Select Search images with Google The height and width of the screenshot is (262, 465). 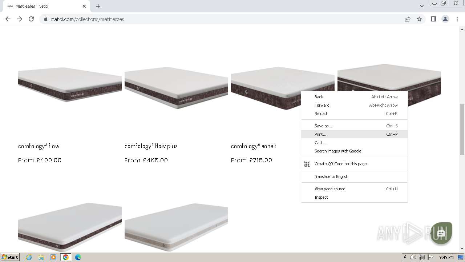click(354, 151)
